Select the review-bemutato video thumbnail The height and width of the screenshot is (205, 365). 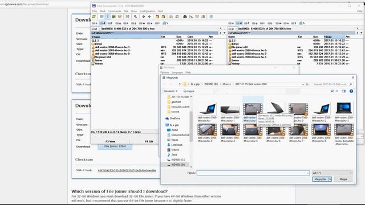[x=344, y=134]
